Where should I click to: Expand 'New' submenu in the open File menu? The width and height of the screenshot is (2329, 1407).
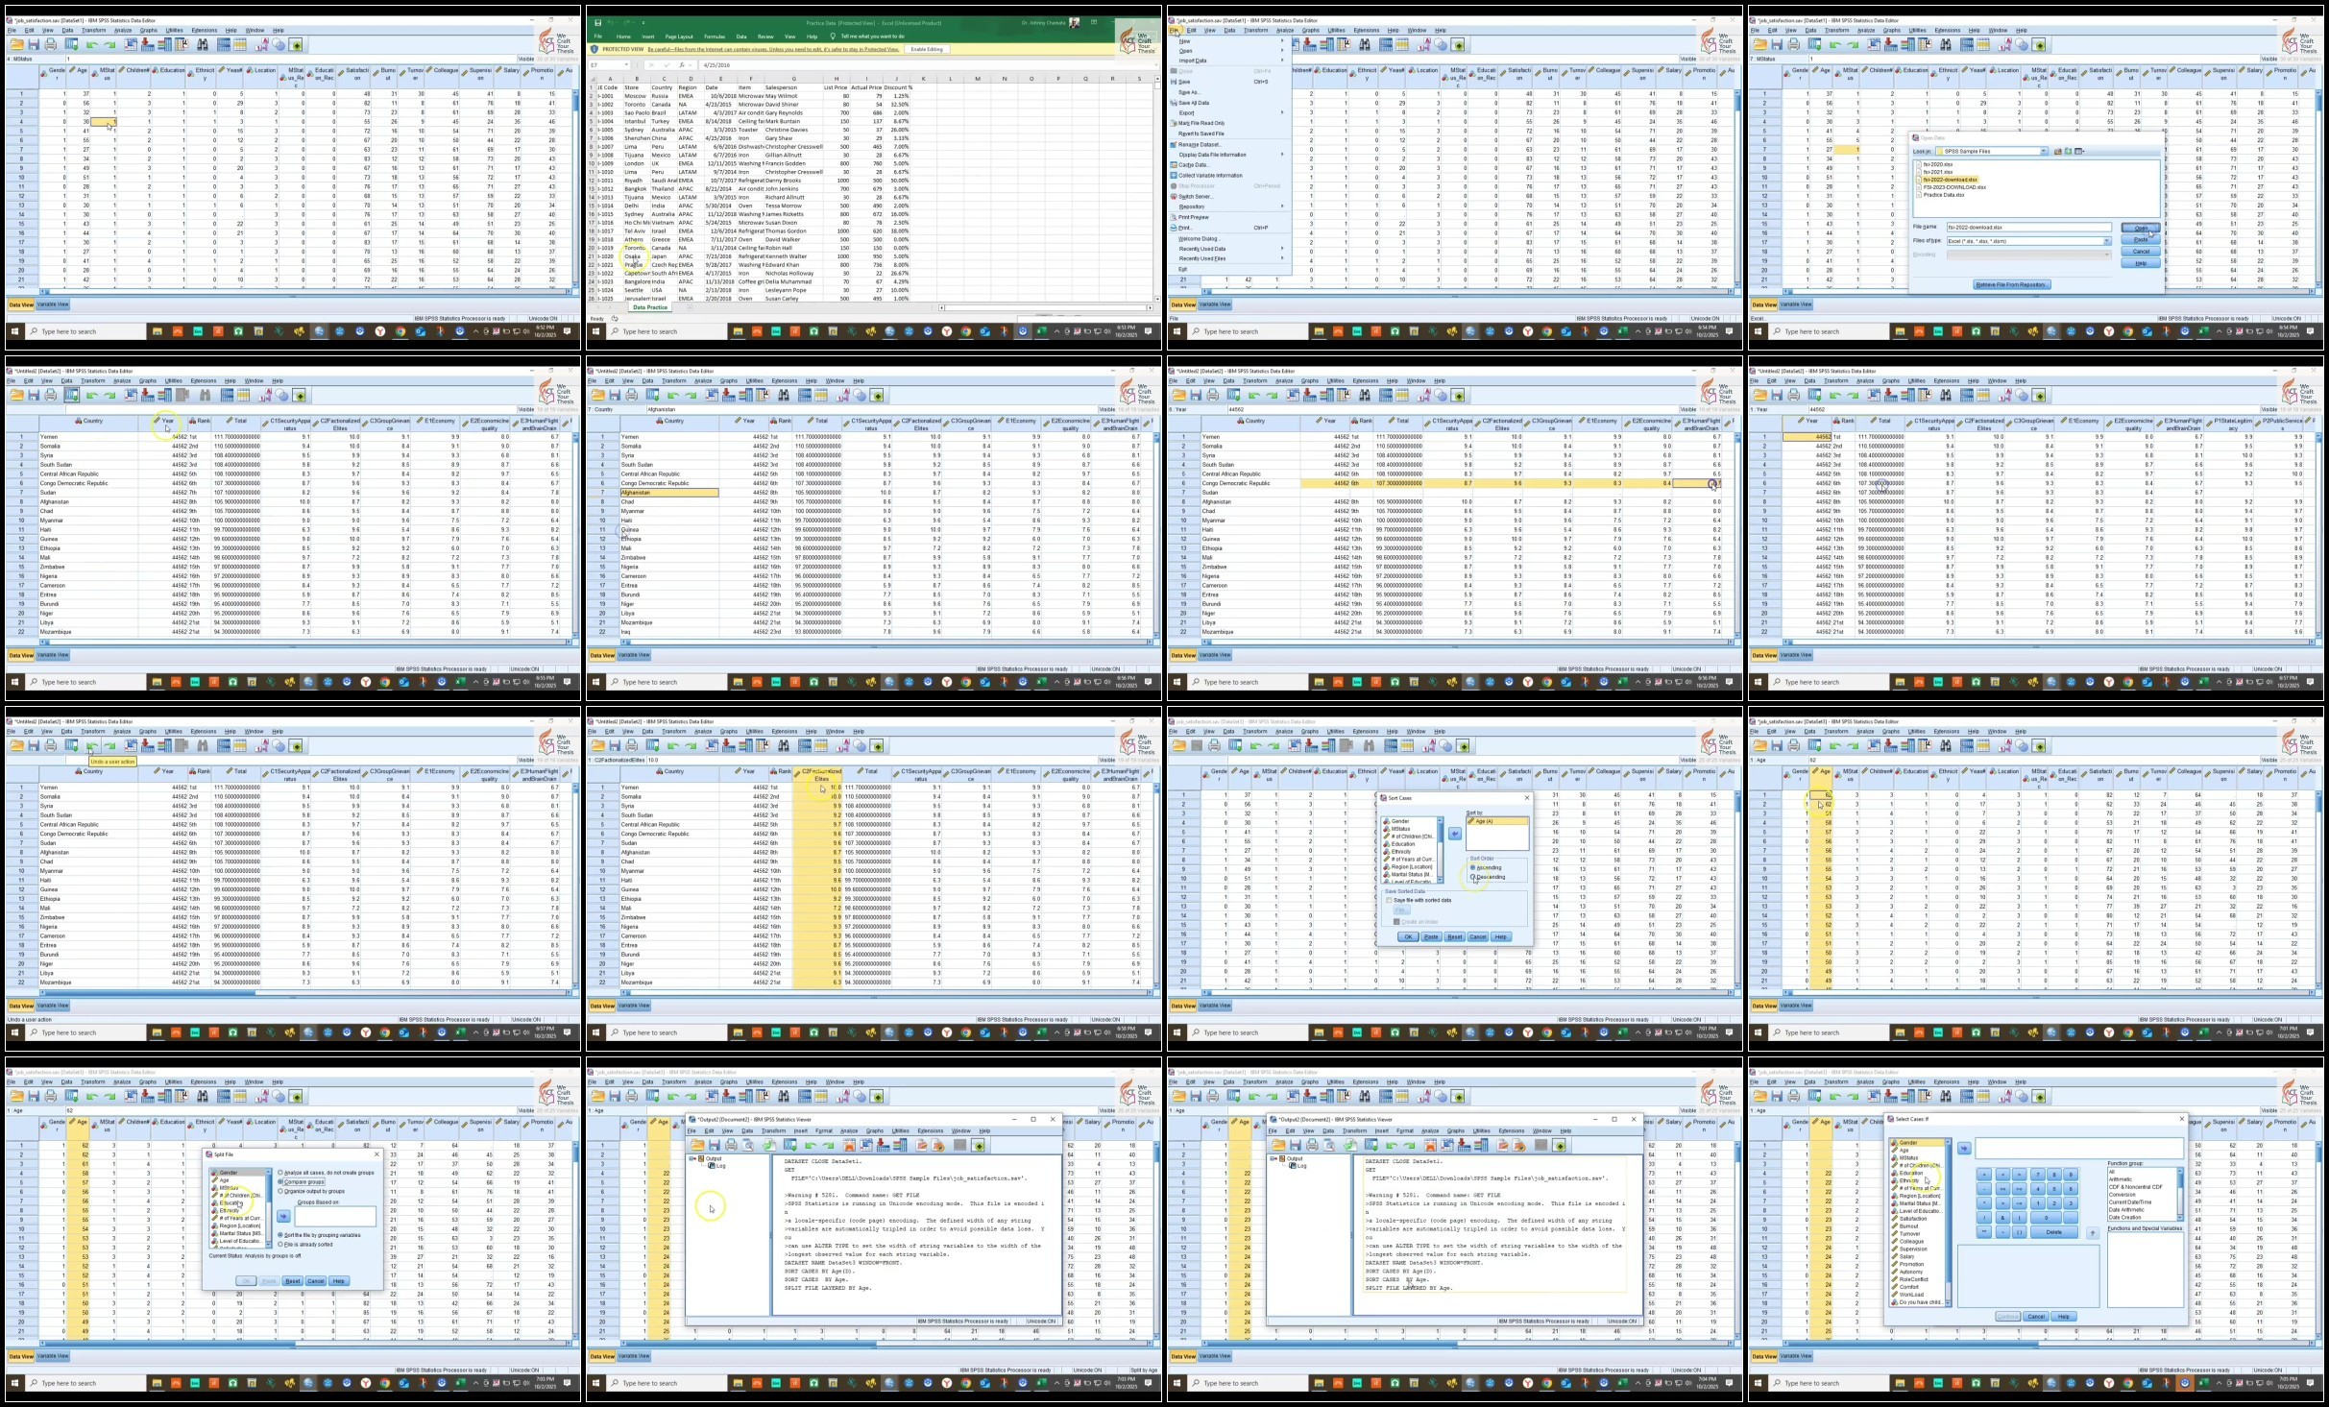(x=1228, y=41)
